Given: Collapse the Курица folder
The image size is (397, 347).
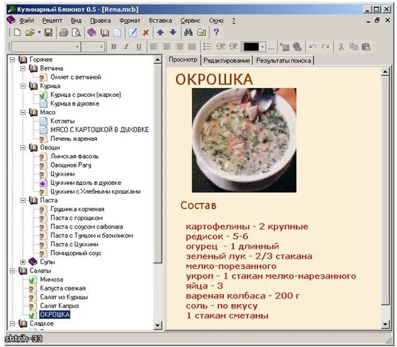Looking at the screenshot, I should (x=23, y=86).
